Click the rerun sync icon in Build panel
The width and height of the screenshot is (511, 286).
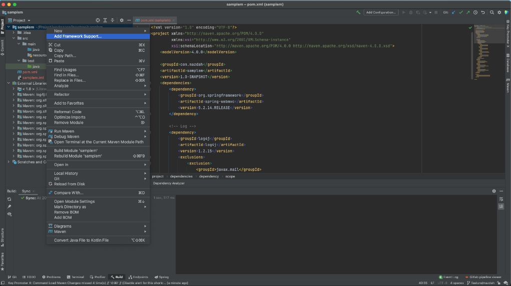click(9, 199)
